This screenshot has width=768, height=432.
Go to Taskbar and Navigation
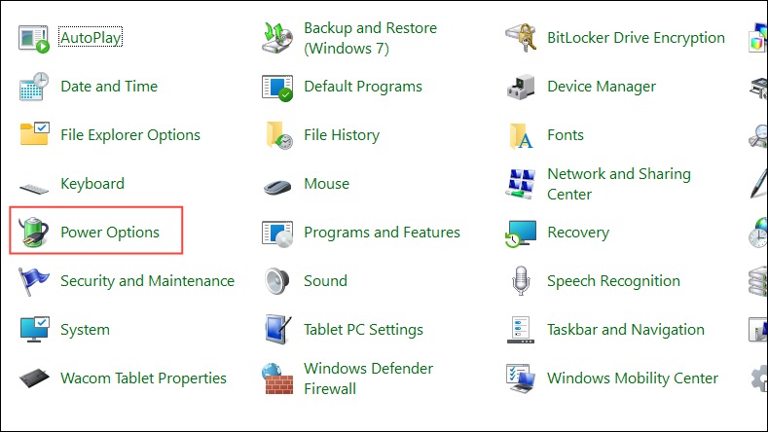coord(626,330)
